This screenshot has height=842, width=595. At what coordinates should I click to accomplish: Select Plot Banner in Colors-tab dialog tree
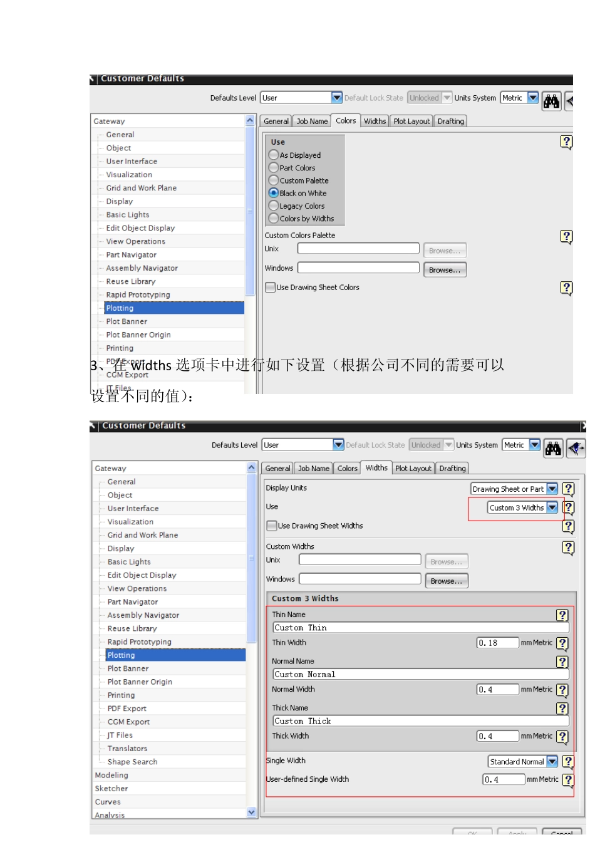(x=127, y=321)
